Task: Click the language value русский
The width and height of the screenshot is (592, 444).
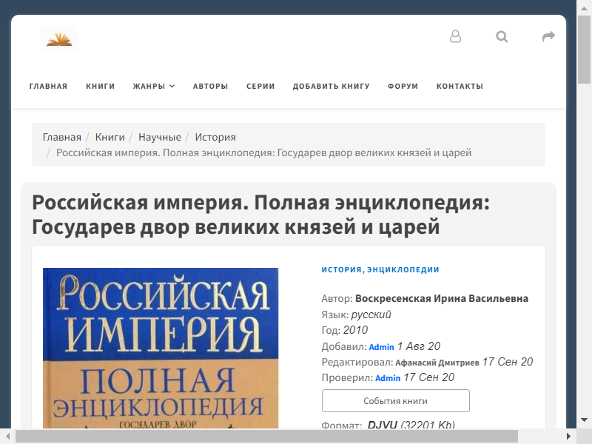Action: click(371, 314)
